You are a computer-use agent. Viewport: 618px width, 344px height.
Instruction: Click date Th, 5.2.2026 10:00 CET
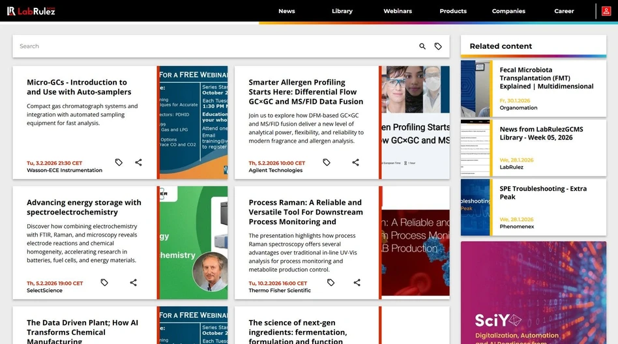276,163
